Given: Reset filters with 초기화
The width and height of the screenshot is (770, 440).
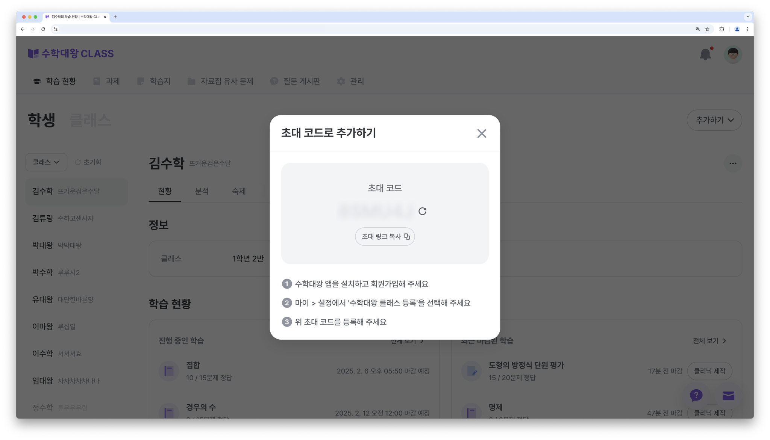Looking at the screenshot, I should click(88, 162).
